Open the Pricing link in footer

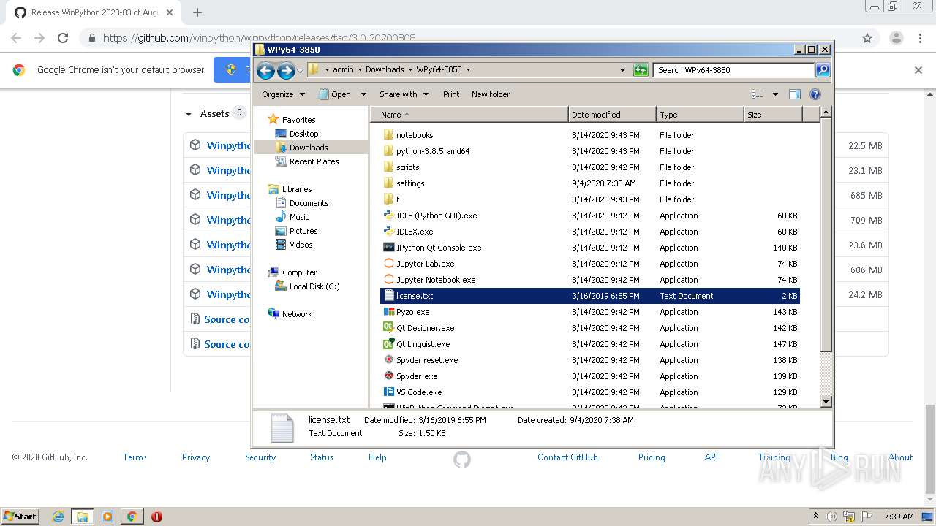click(x=652, y=457)
